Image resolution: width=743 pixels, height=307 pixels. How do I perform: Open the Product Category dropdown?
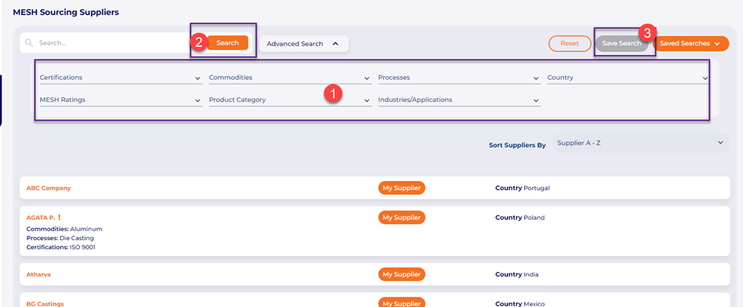pos(290,100)
